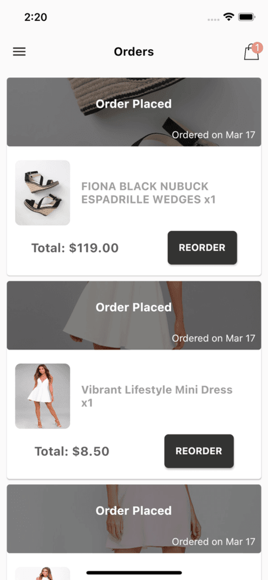The image size is (268, 580).
Task: Tap the Total $119.00 amount
Action: coord(75,248)
